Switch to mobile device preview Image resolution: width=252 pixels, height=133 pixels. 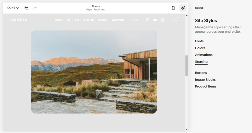click(x=173, y=8)
